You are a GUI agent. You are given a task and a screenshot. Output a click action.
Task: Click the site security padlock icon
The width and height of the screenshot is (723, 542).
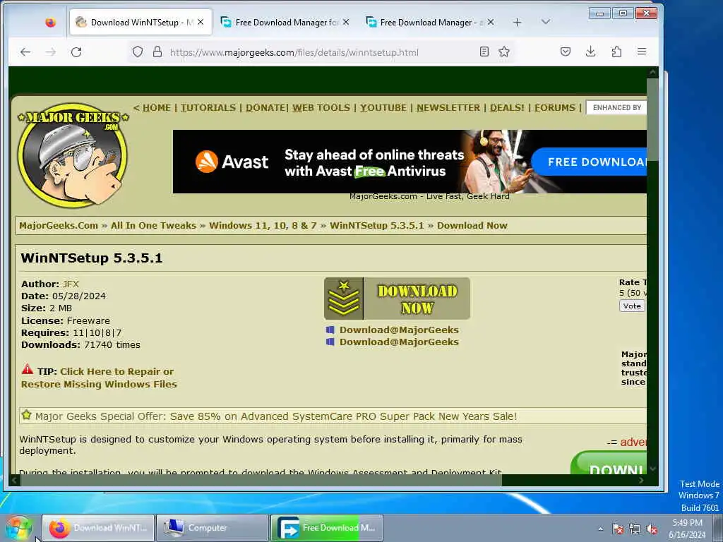point(157,52)
